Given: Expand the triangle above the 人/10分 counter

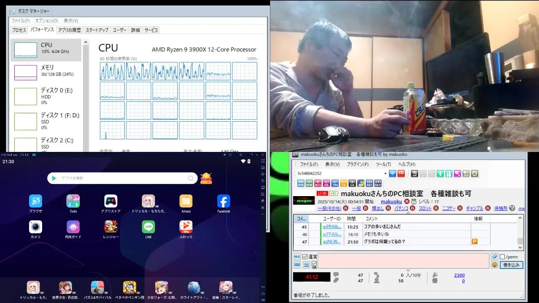Looking at the screenshot, I should pos(408,271).
